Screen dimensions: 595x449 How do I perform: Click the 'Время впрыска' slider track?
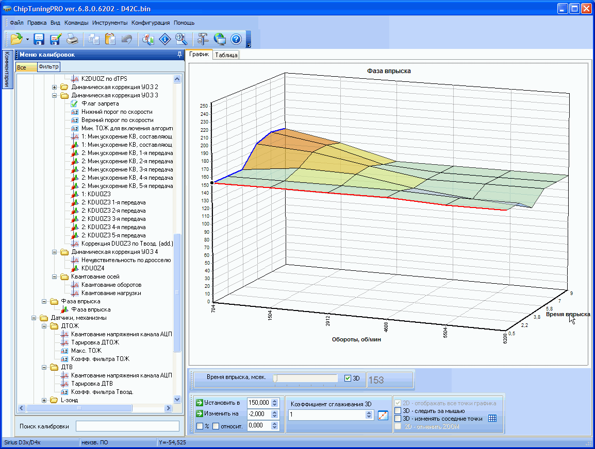[x=306, y=378]
